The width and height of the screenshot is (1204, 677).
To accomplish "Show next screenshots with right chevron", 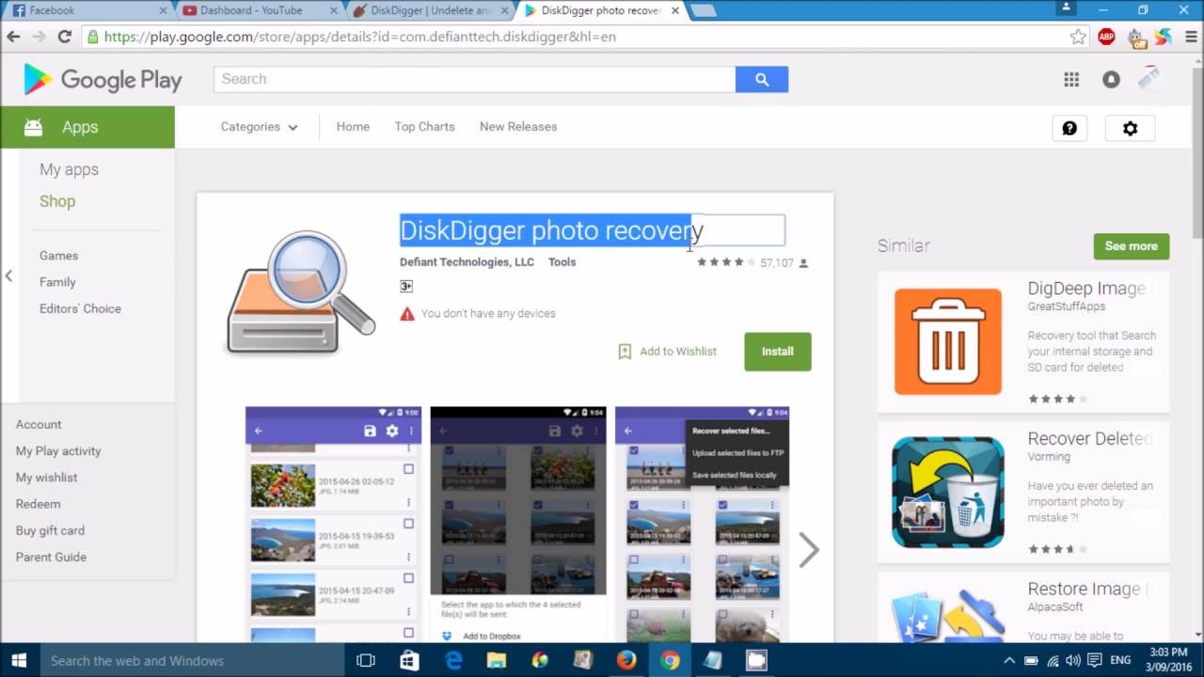I will 809,550.
